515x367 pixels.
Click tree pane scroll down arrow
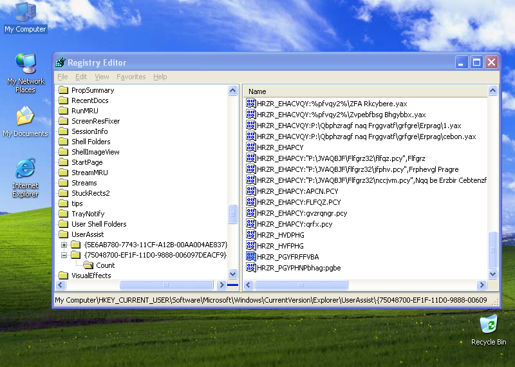tap(232, 274)
